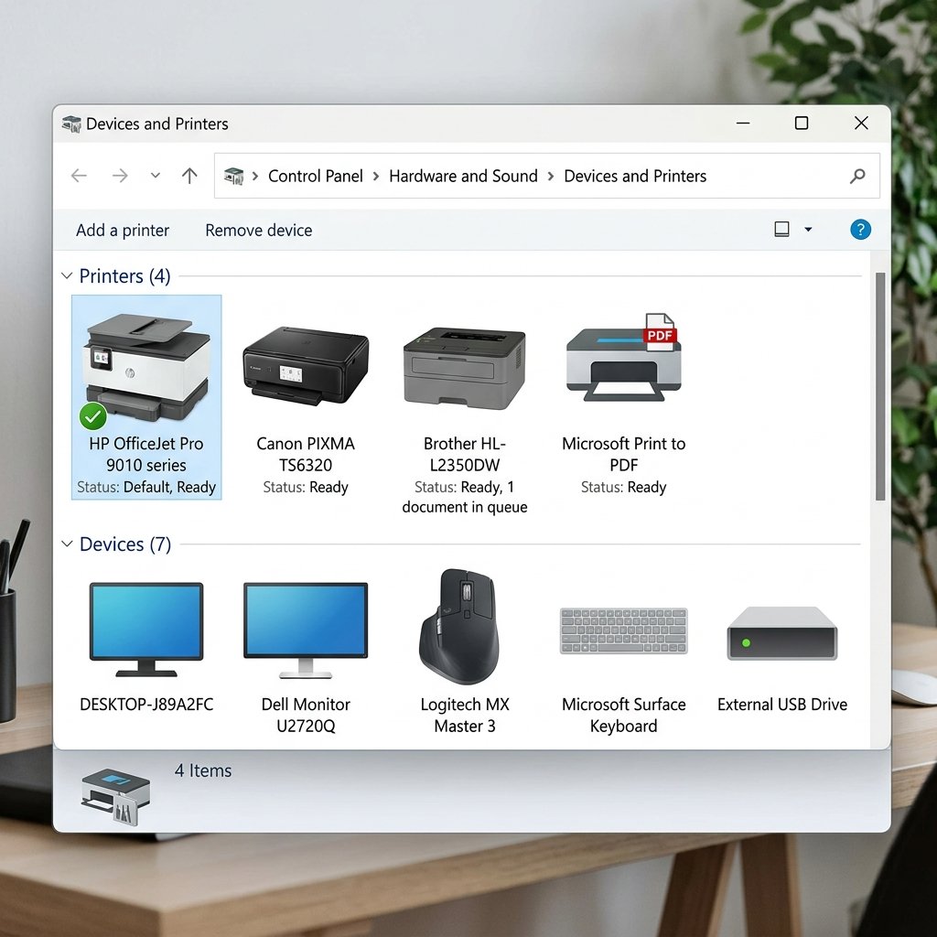Screen dimensions: 937x937
Task: Select the Microsoft Print to PDF icon
Action: [x=624, y=357]
